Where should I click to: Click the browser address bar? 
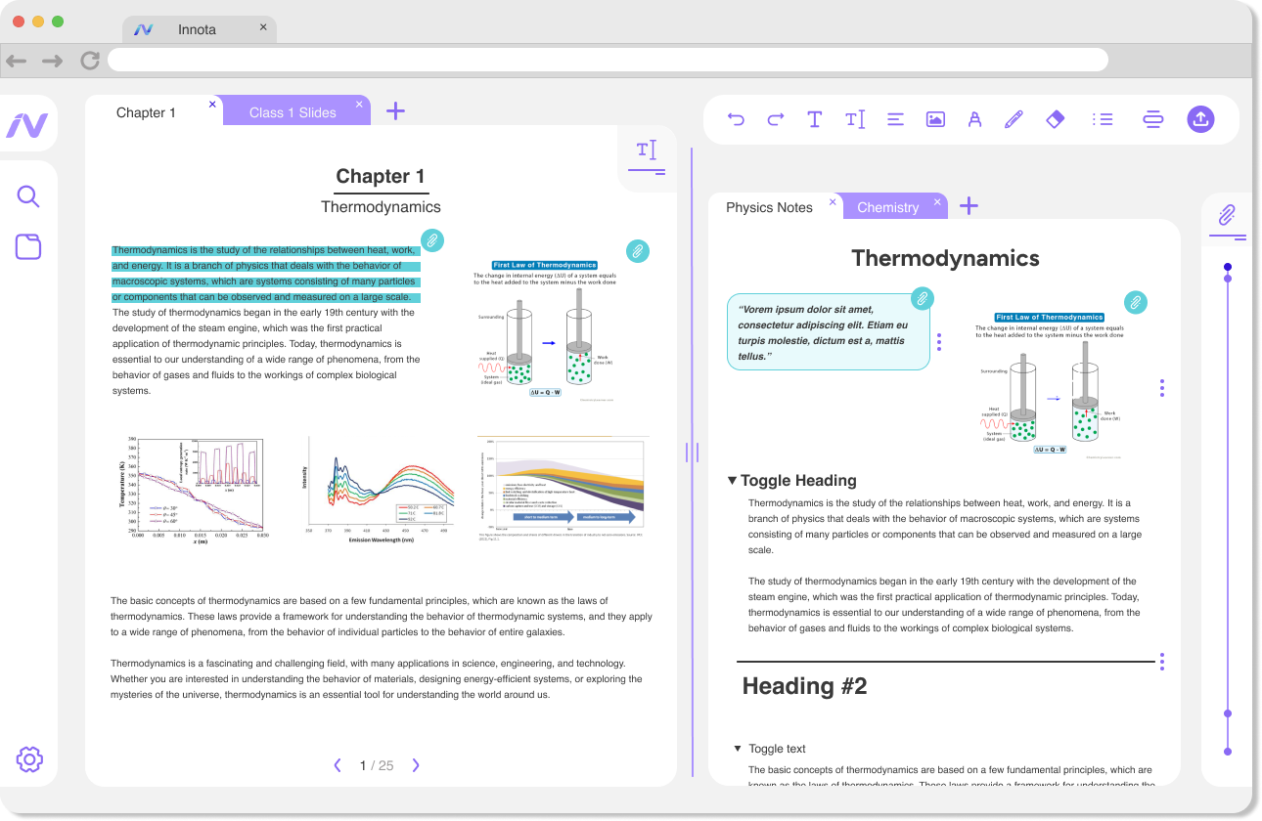pyautogui.click(x=608, y=60)
